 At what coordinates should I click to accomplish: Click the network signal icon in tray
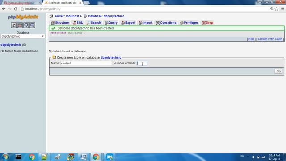263,157
